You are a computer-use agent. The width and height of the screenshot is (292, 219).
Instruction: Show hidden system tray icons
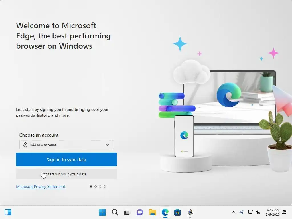coord(233,212)
